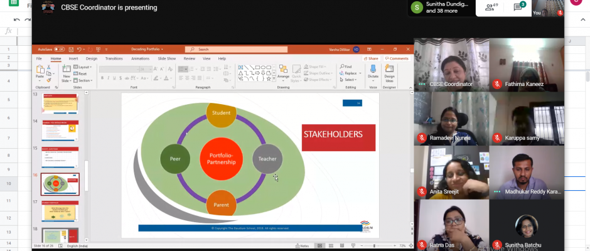Click the Dictate microphone icon
Screen dimensions: 590x251
[x=373, y=68]
